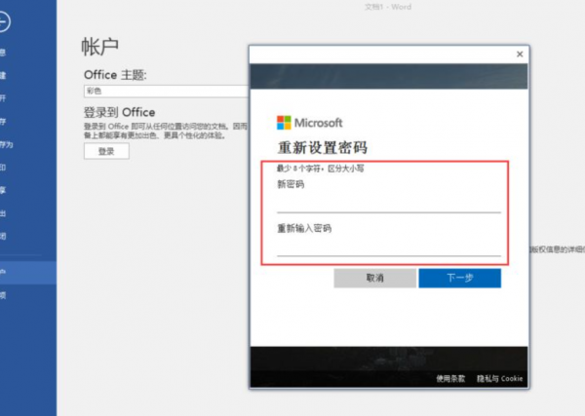The height and width of the screenshot is (416, 585).
Task: Open the Terms of use (使用条款) link
Action: (450, 379)
